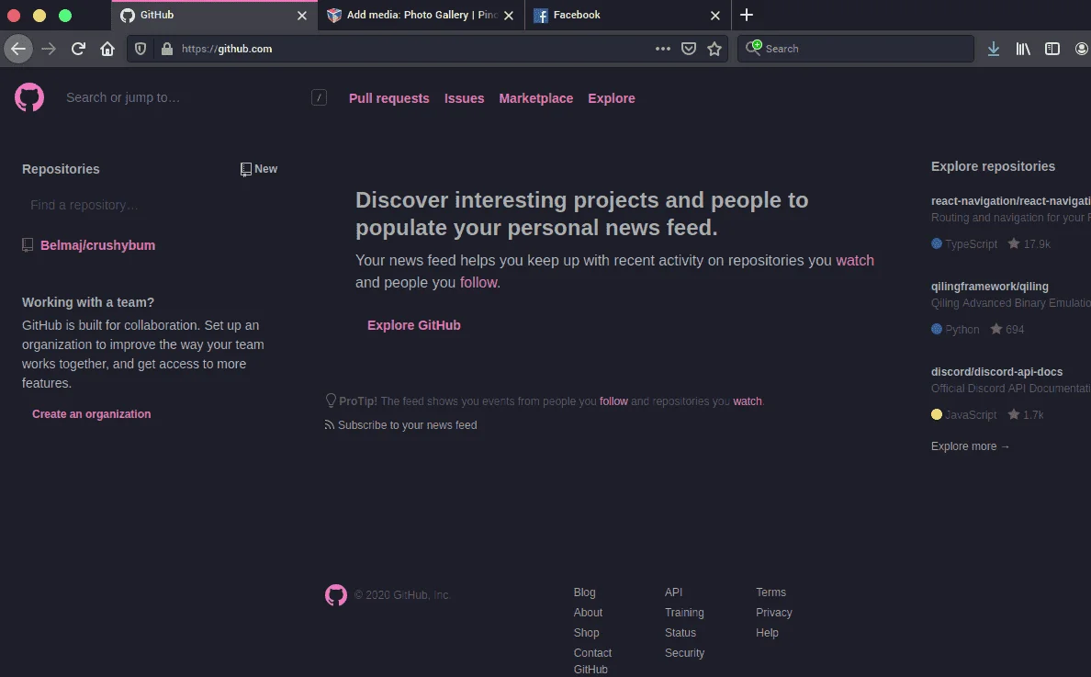Open the About footer link

click(x=588, y=613)
